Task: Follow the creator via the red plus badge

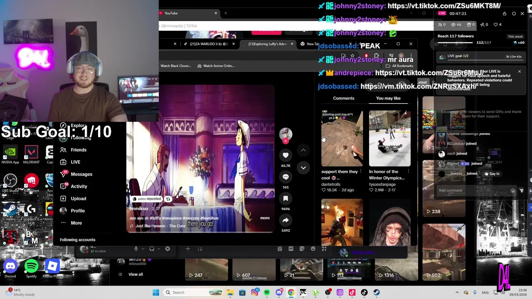Action: [x=286, y=141]
